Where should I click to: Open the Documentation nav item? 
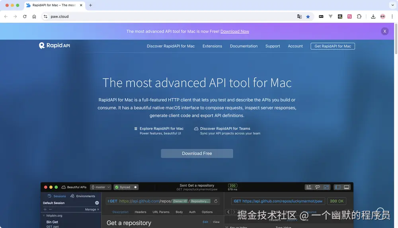click(244, 46)
